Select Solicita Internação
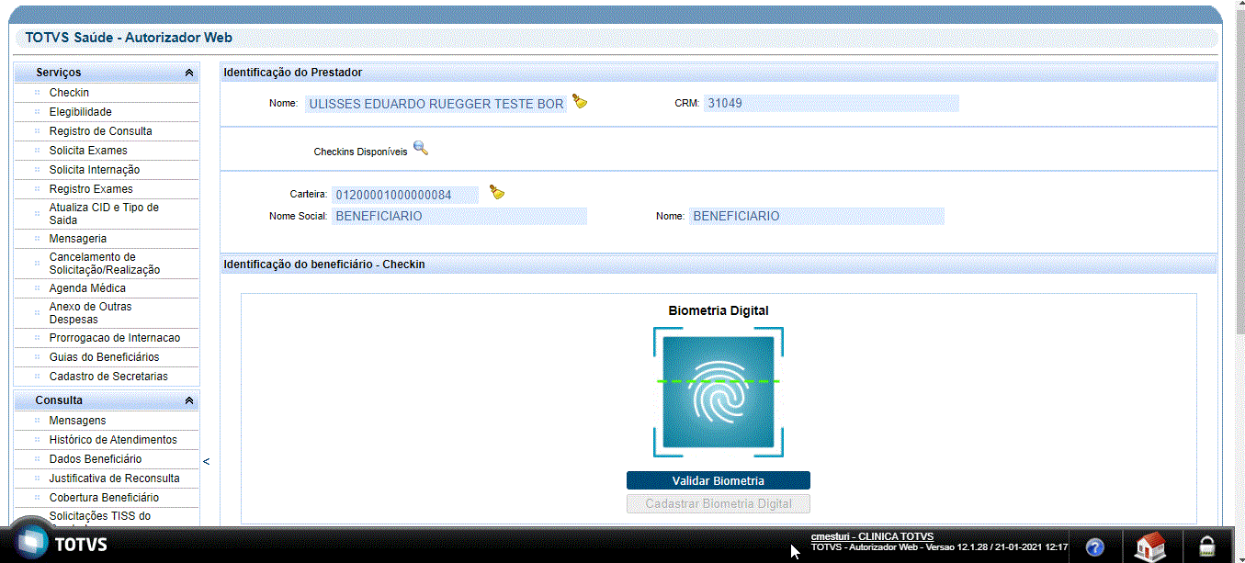Viewport: 1245px width, 563px height. [x=95, y=170]
